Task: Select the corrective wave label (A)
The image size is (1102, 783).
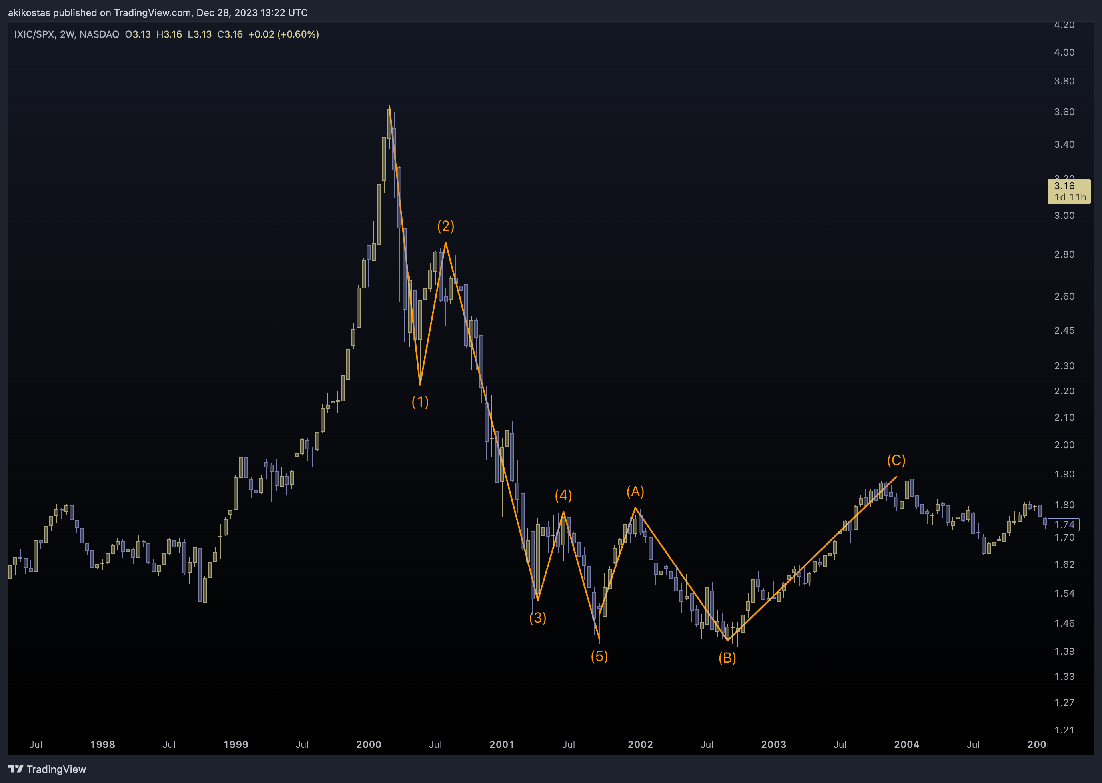Action: [x=635, y=491]
